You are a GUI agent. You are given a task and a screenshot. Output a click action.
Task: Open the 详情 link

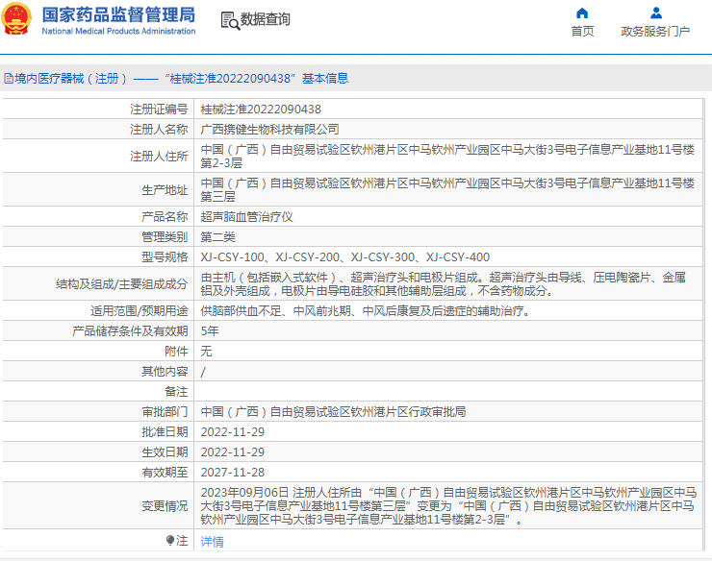212,541
